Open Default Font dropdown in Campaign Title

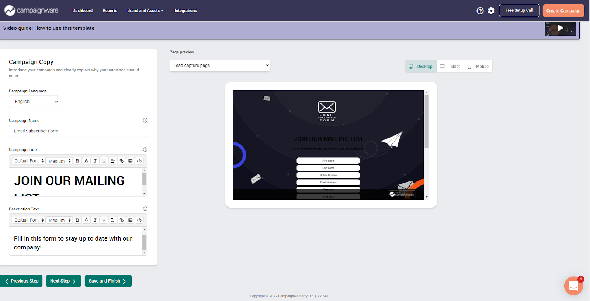click(29, 161)
